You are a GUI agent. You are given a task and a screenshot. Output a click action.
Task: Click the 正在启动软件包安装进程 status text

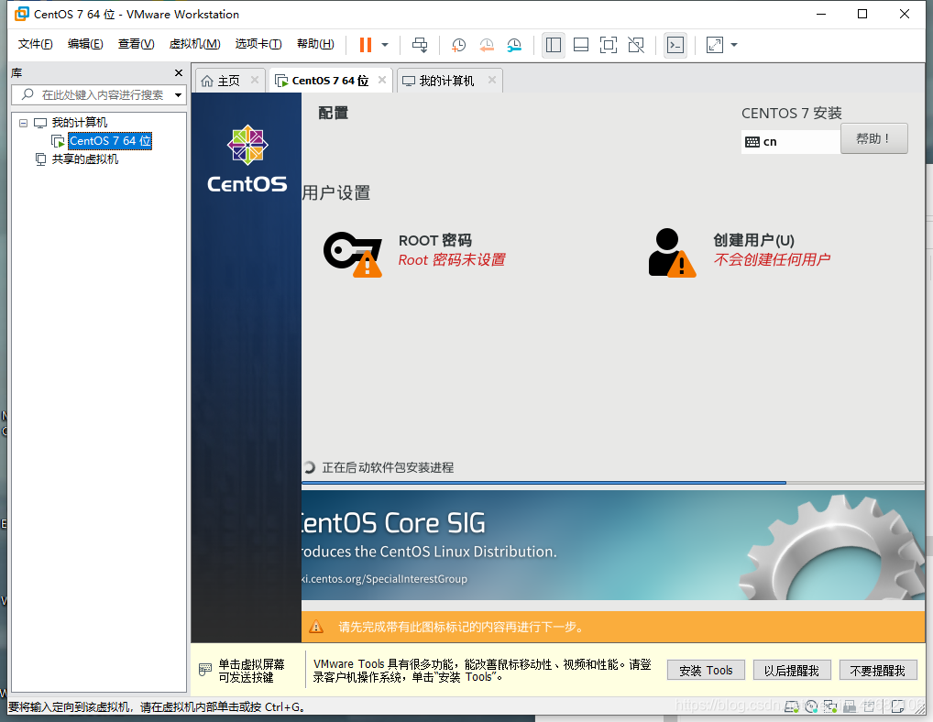(x=388, y=467)
